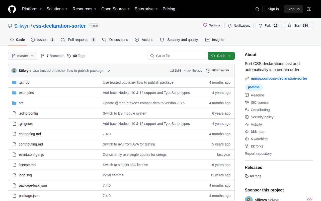Click the file icon beside changelog.md
The image size is (321, 201).
(x=14, y=134)
